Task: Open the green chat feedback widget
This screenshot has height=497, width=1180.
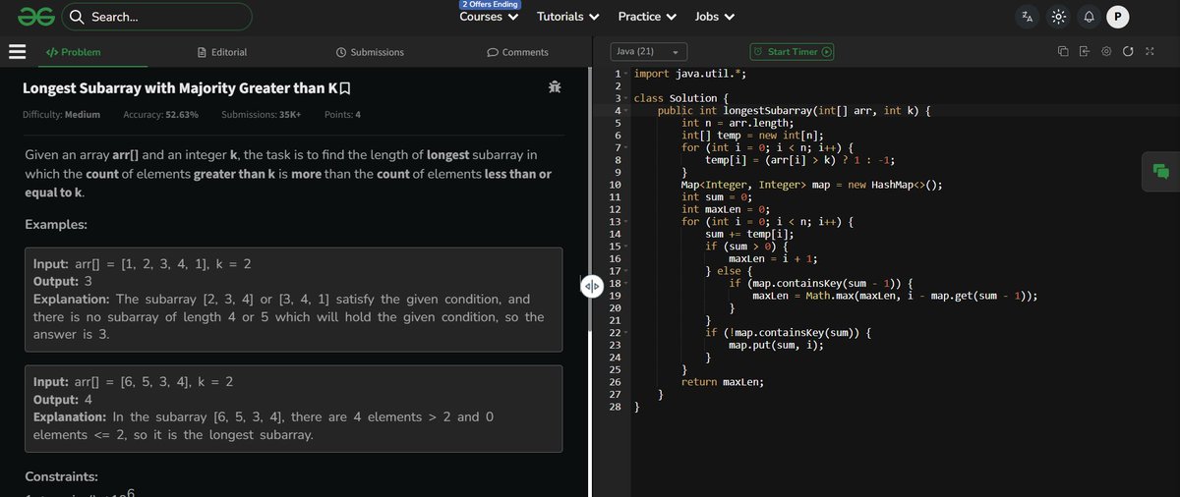Action: click(x=1160, y=171)
